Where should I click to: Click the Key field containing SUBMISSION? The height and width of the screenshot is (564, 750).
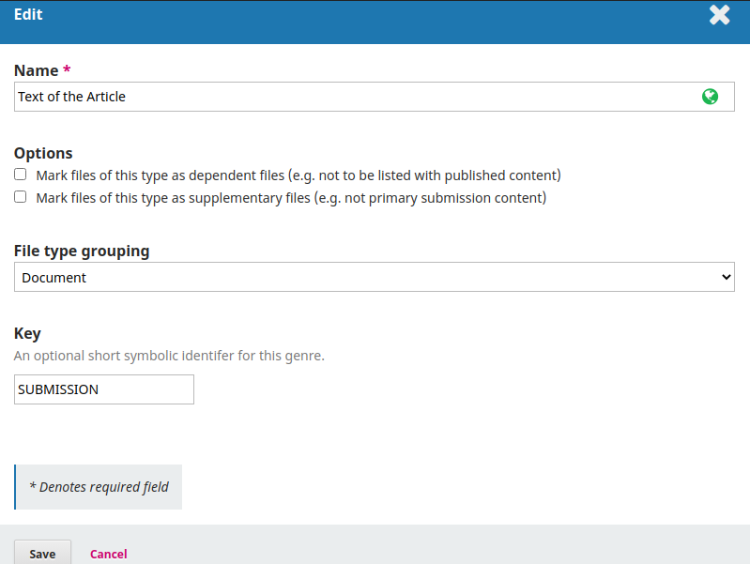[104, 389]
